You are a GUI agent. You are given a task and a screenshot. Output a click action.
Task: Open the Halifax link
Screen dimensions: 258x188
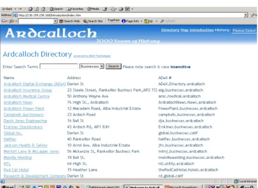pyautogui.click(x=10, y=139)
